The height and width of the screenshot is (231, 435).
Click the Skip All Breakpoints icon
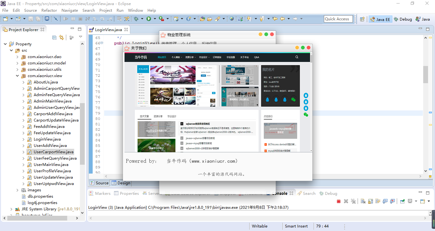(x=56, y=19)
